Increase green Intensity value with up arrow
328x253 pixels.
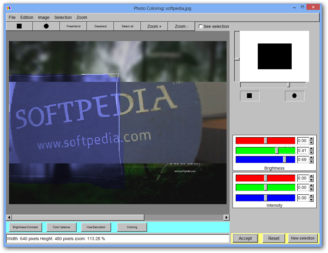click(311, 186)
